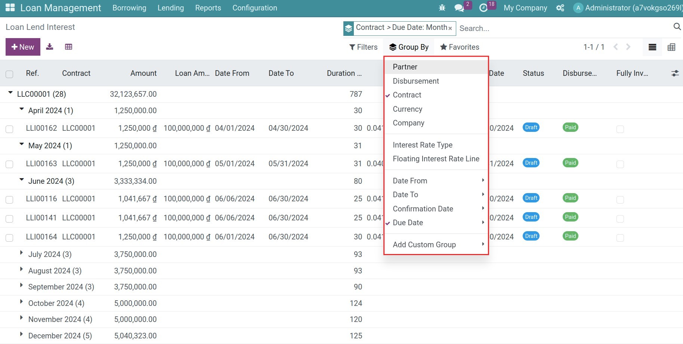Open the activities clock icon
683x344 pixels.
[x=483, y=8]
